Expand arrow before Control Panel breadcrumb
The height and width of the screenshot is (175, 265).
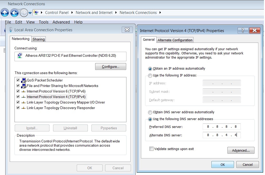(42, 13)
